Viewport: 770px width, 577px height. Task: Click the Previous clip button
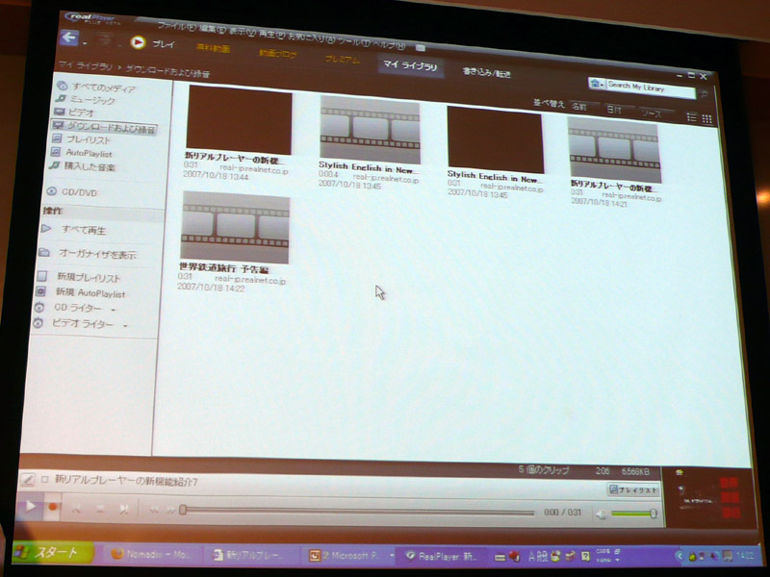point(76,509)
